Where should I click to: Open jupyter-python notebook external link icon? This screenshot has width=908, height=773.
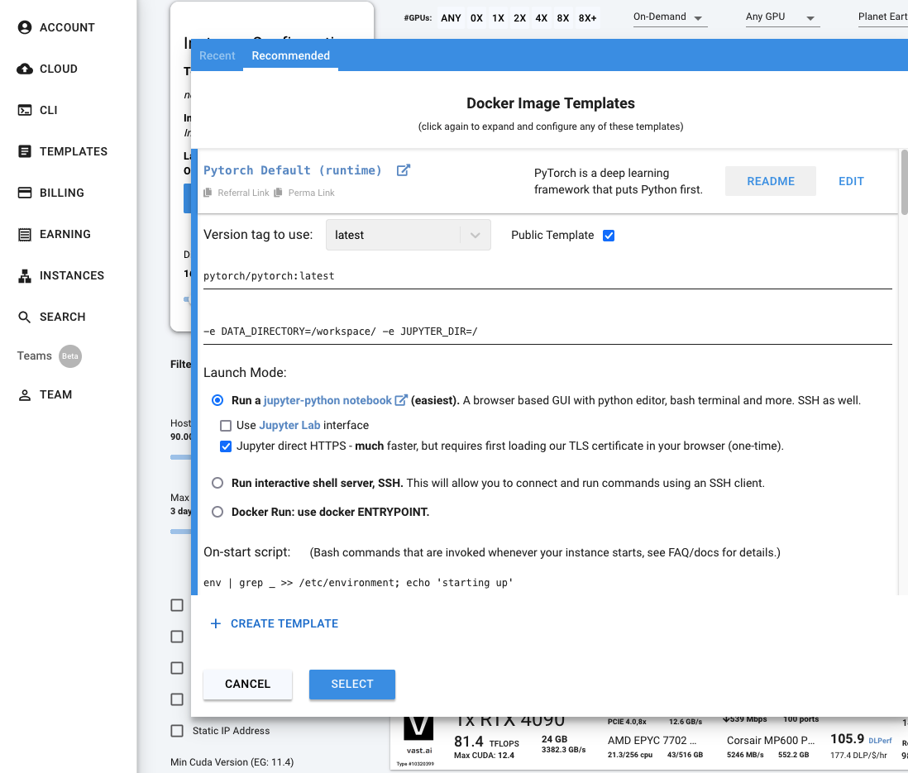[x=401, y=400]
